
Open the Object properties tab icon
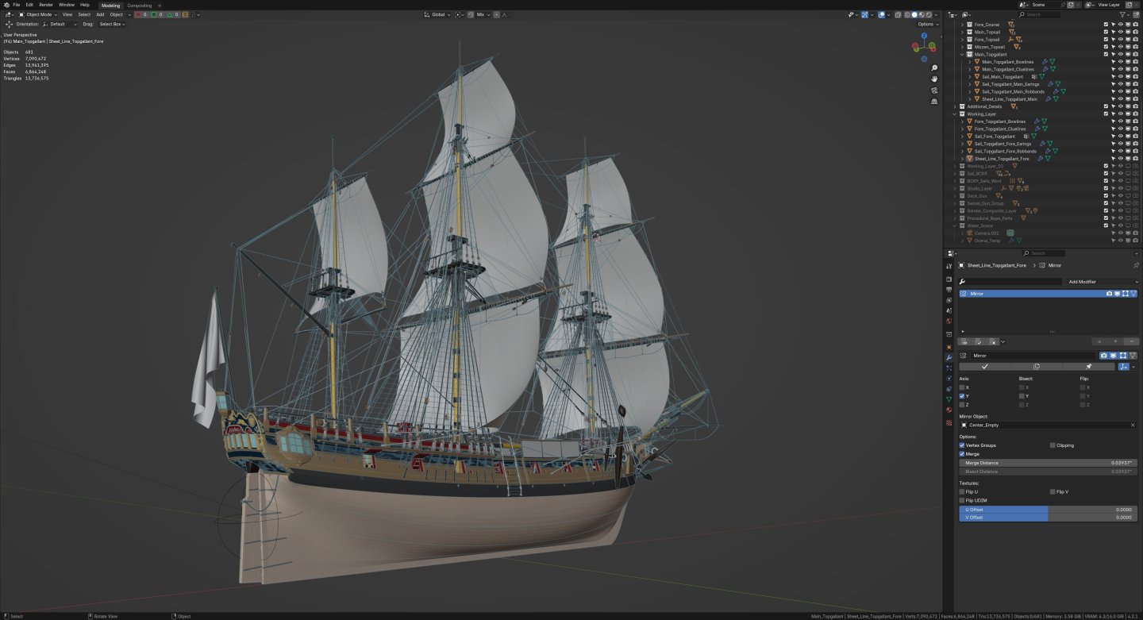(x=949, y=347)
